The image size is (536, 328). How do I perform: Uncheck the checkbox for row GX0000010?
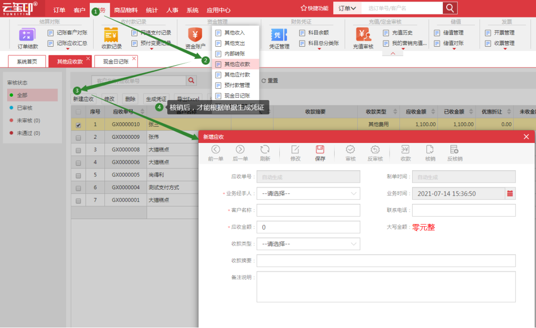click(78, 125)
